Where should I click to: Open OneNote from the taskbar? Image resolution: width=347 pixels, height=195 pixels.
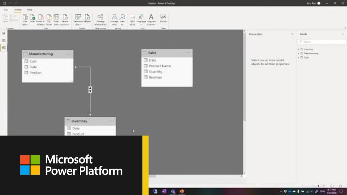164,191
